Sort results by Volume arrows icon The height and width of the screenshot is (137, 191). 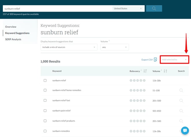point(165,71)
